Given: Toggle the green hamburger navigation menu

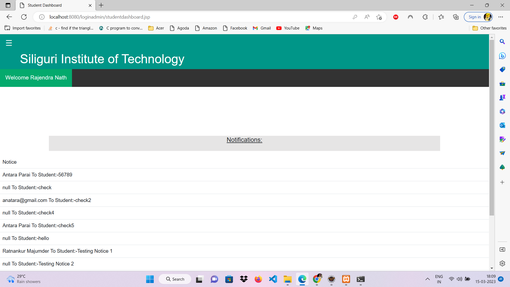Looking at the screenshot, I should click(x=9, y=43).
